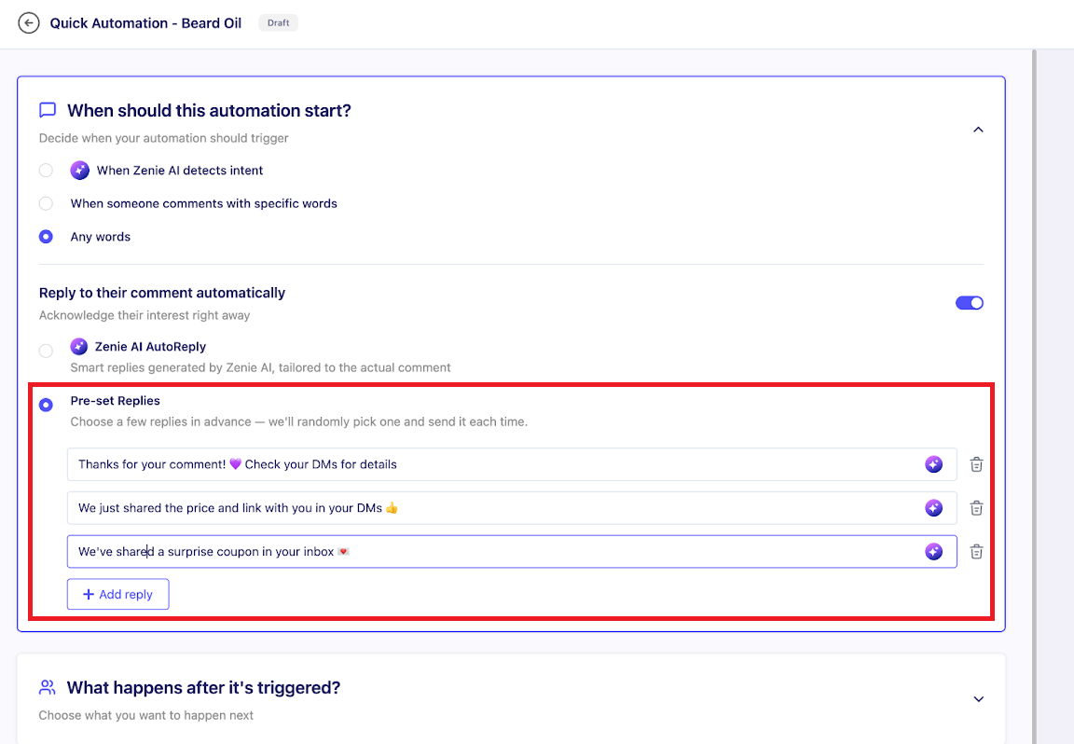Choose the Zenie AI AutoReply radio option
The width and height of the screenshot is (1074, 744).
46,351
